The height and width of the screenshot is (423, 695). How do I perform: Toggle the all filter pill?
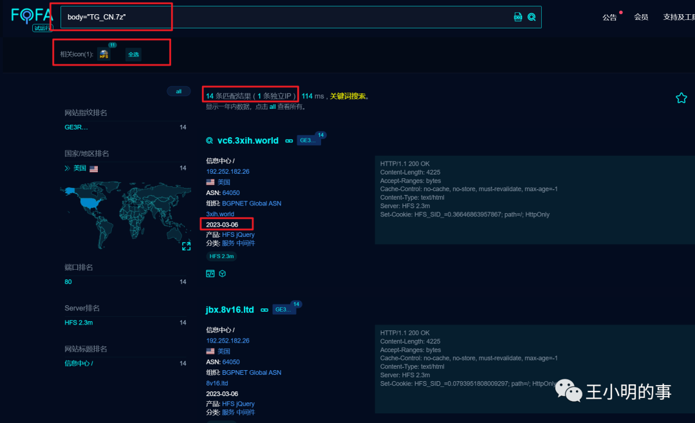179,91
